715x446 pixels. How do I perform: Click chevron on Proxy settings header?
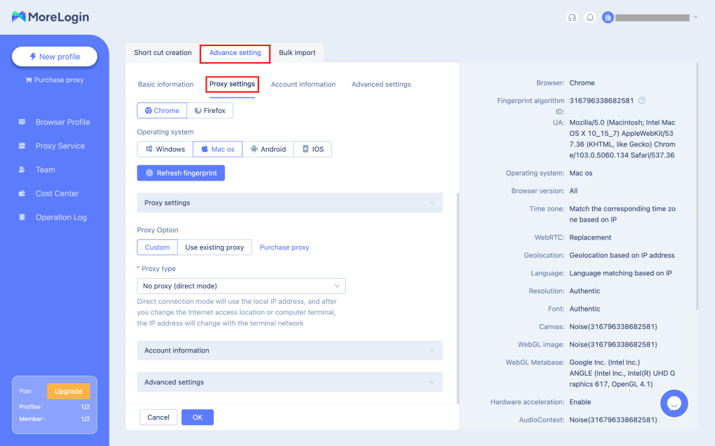[432, 203]
